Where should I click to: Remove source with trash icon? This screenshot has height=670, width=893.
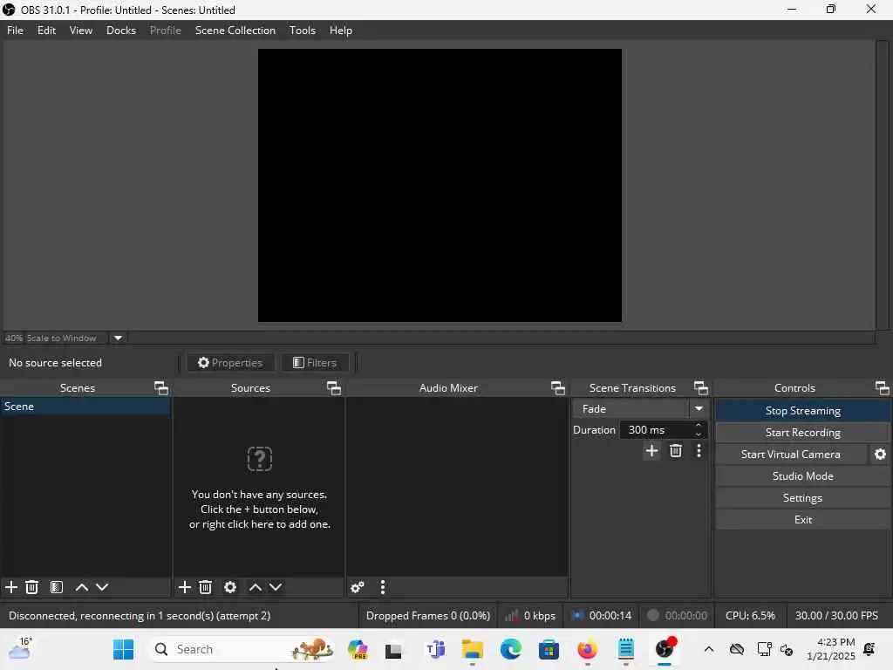point(206,587)
